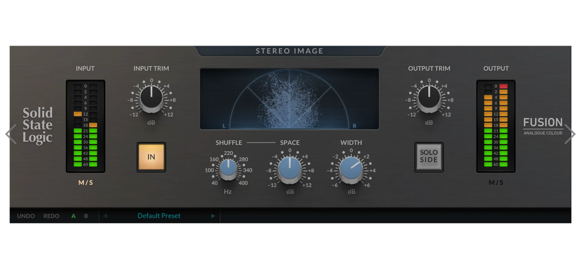Click the Output Trim knob
The height and width of the screenshot is (266, 581).
coord(429,97)
